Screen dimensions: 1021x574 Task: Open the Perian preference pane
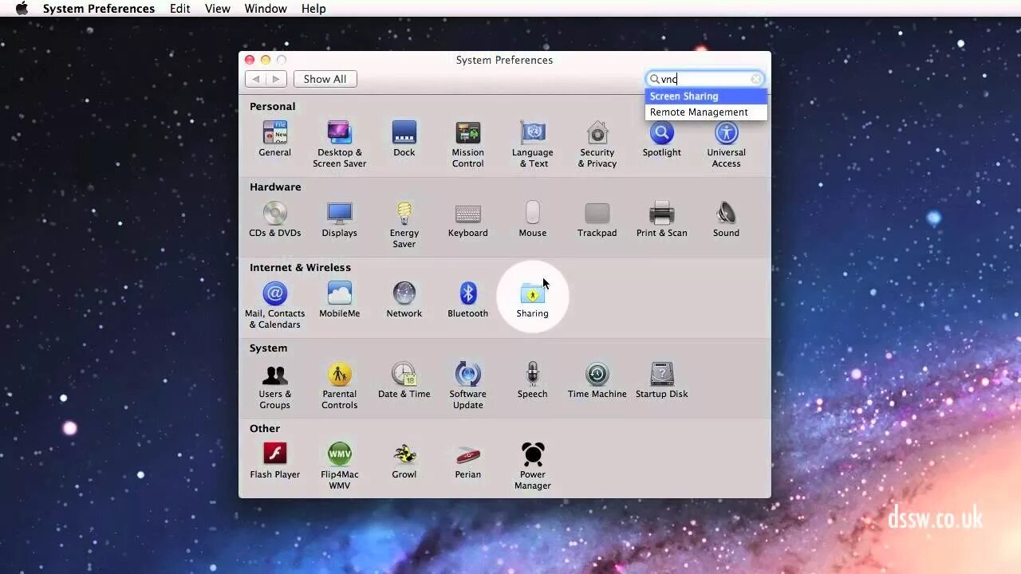click(x=467, y=452)
